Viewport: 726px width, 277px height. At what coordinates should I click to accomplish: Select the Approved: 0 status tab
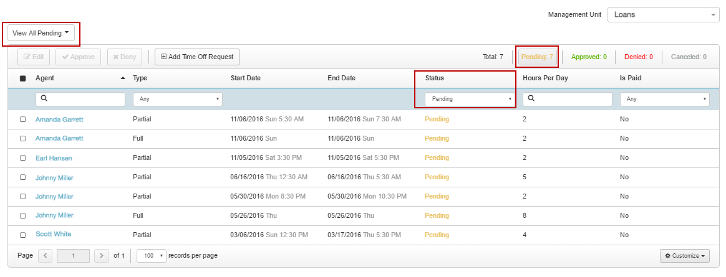(x=589, y=57)
